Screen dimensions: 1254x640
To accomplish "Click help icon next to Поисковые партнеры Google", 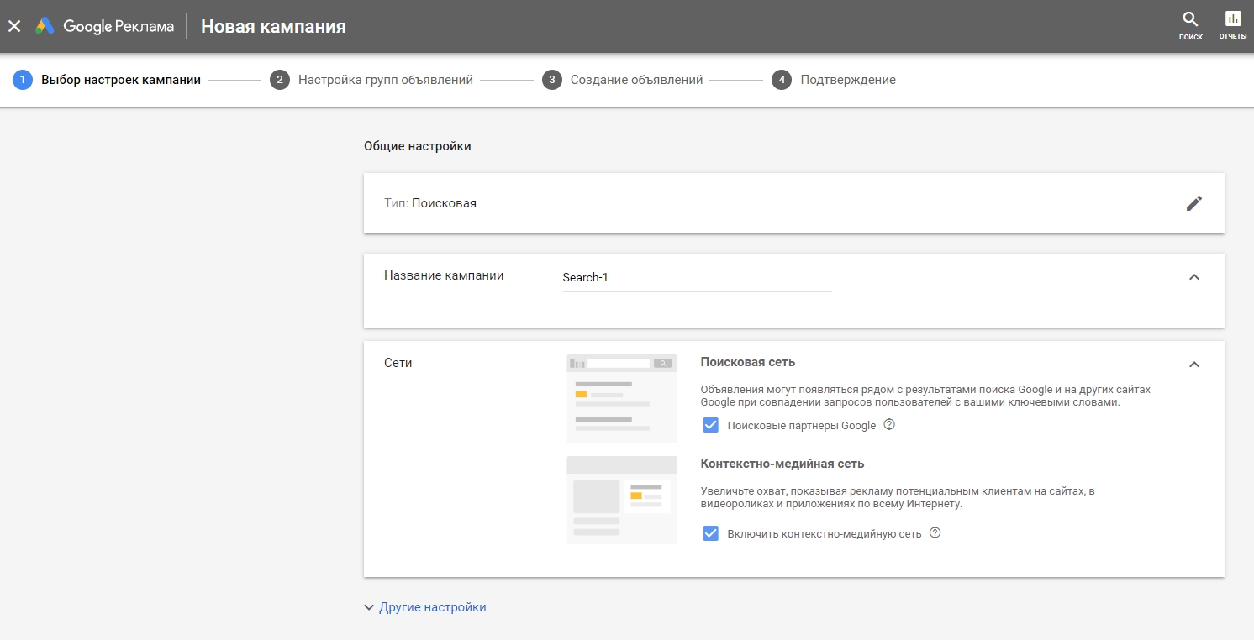I will click(x=889, y=425).
